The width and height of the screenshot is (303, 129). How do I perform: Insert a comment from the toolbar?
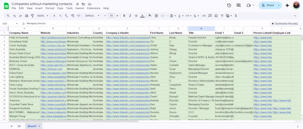[210, 16]
